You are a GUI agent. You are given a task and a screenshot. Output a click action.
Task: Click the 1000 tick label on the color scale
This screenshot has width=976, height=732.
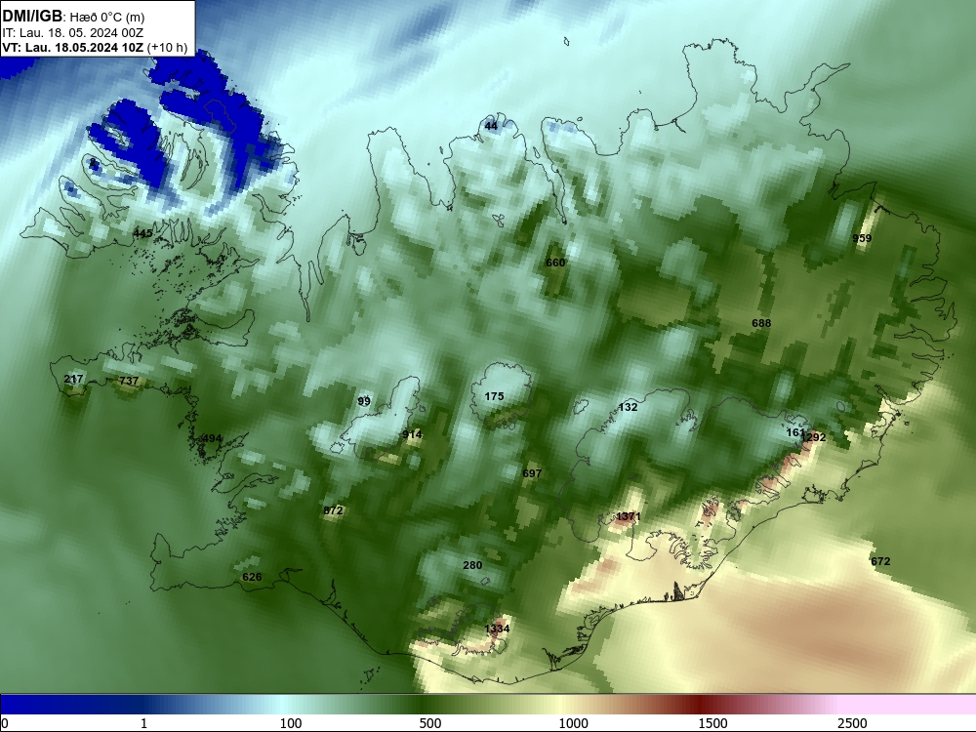click(x=573, y=723)
